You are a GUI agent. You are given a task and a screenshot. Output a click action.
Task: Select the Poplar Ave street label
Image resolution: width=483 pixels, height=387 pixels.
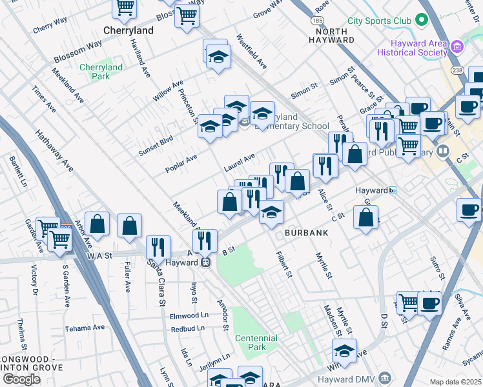pyautogui.click(x=181, y=163)
